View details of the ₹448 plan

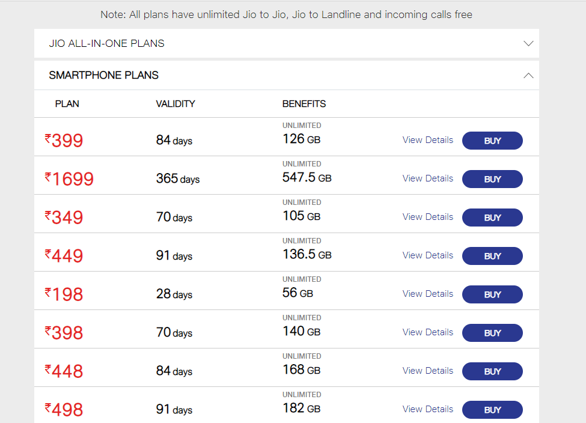(427, 371)
